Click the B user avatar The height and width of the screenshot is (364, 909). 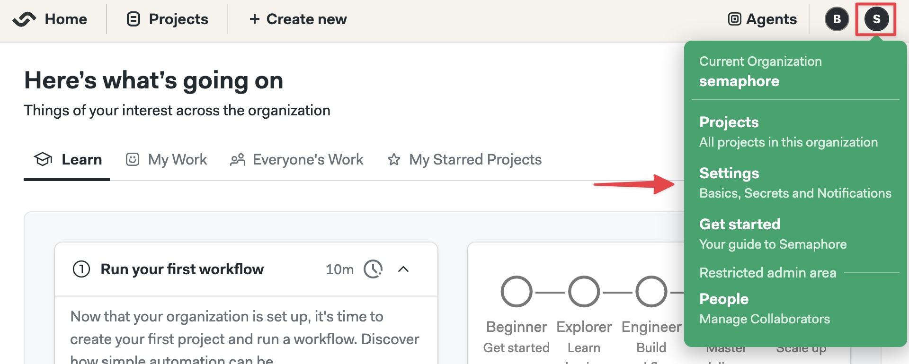tap(837, 19)
